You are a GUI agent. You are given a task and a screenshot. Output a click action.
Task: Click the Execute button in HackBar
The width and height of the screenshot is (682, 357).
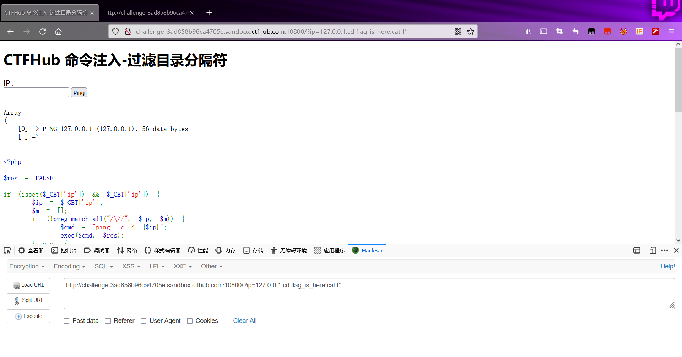[28, 316]
